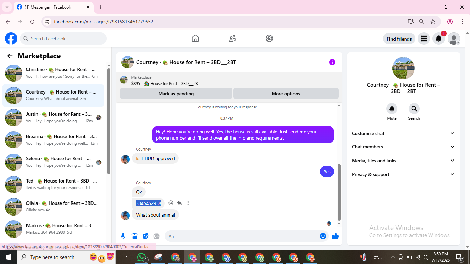Open the $895 House for Rent listing link

coord(165,84)
